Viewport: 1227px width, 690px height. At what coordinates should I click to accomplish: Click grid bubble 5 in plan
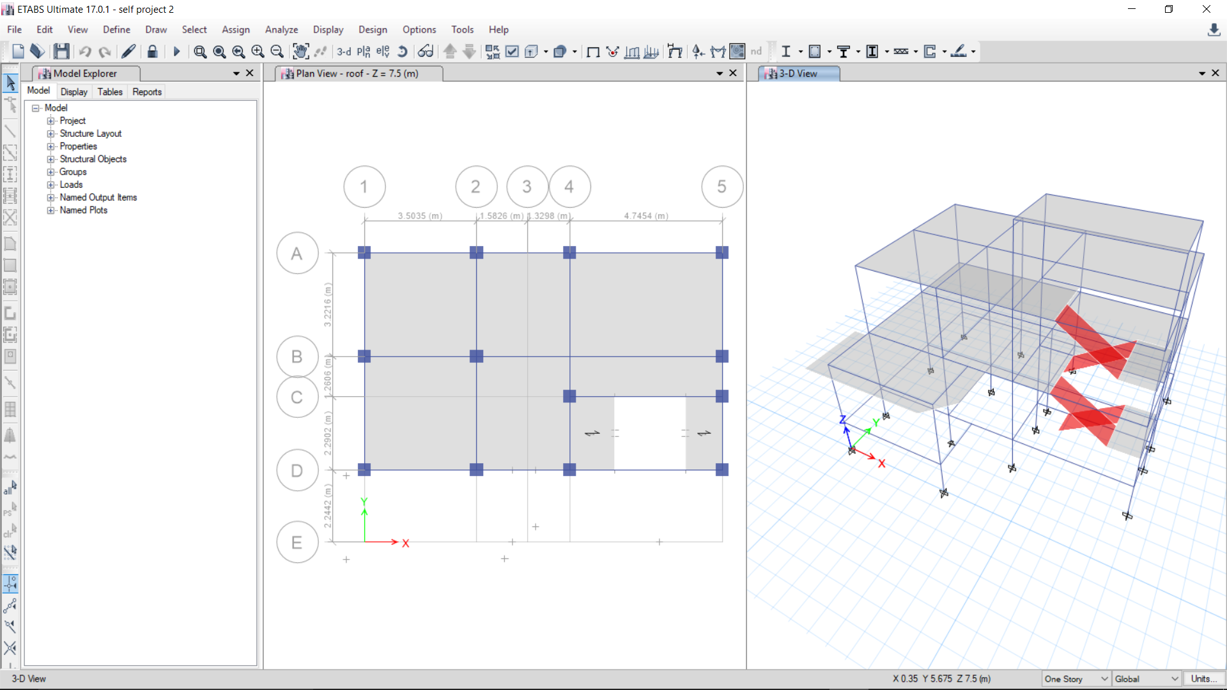pos(722,187)
